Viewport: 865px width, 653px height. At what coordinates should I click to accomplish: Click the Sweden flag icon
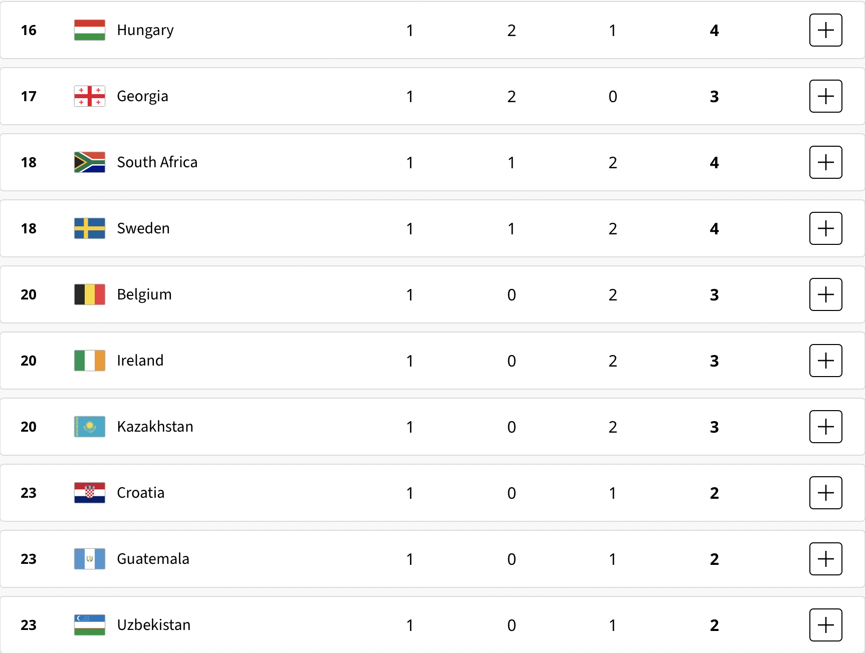[x=90, y=228]
